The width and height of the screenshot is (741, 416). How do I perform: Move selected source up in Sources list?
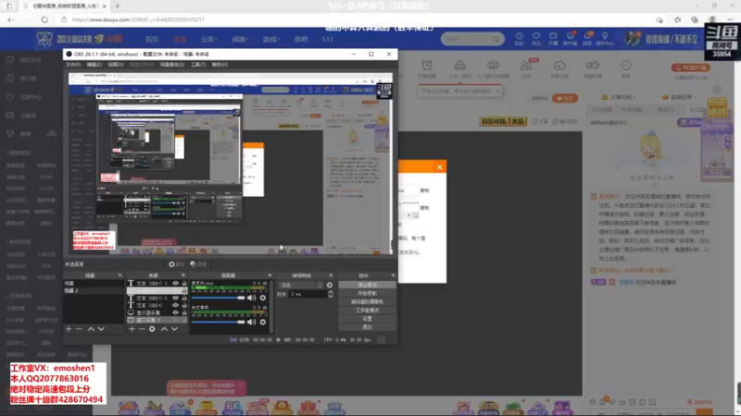pos(164,329)
